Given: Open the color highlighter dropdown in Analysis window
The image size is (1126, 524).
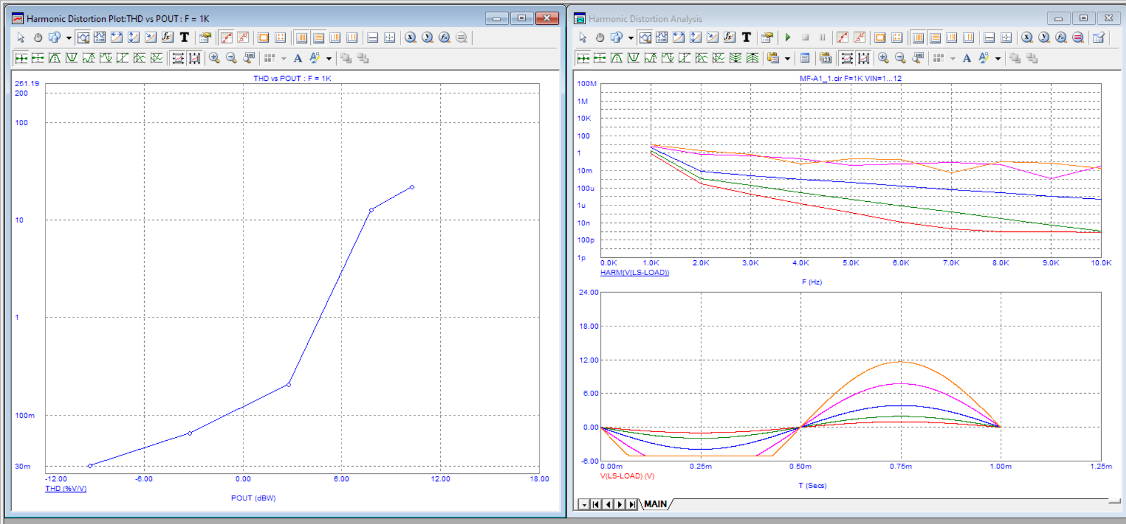Looking at the screenshot, I should click(x=998, y=58).
